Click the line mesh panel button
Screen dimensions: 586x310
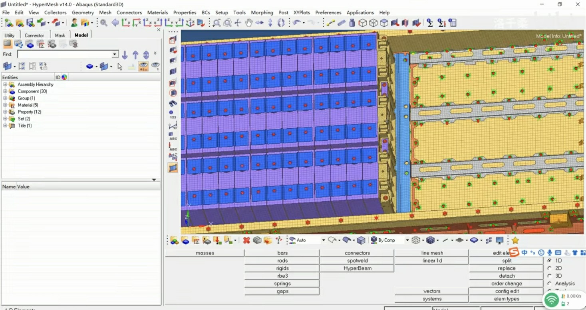tap(432, 253)
